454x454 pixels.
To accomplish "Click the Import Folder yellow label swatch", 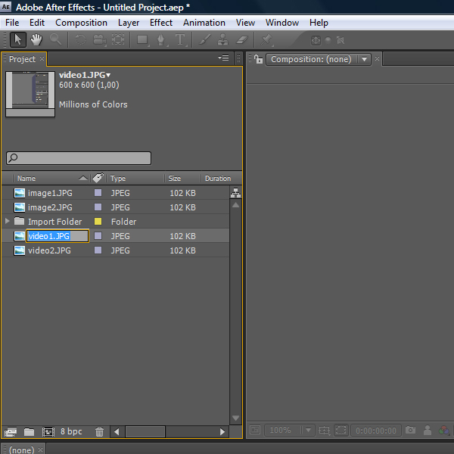I will click(x=98, y=221).
